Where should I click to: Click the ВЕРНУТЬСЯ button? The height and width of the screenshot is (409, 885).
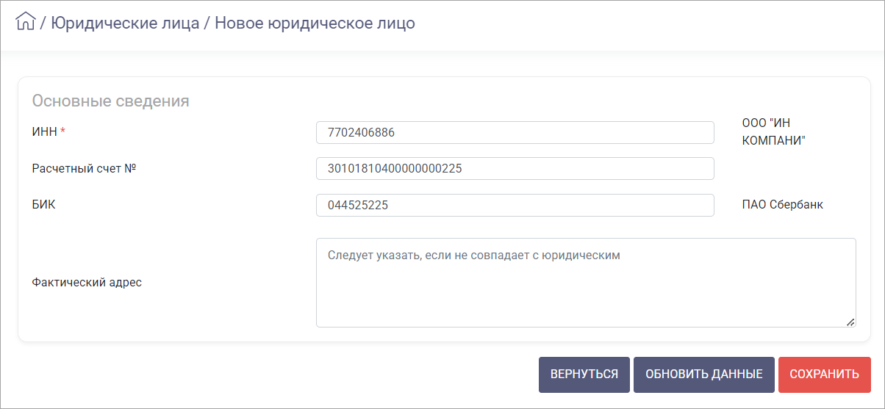584,374
